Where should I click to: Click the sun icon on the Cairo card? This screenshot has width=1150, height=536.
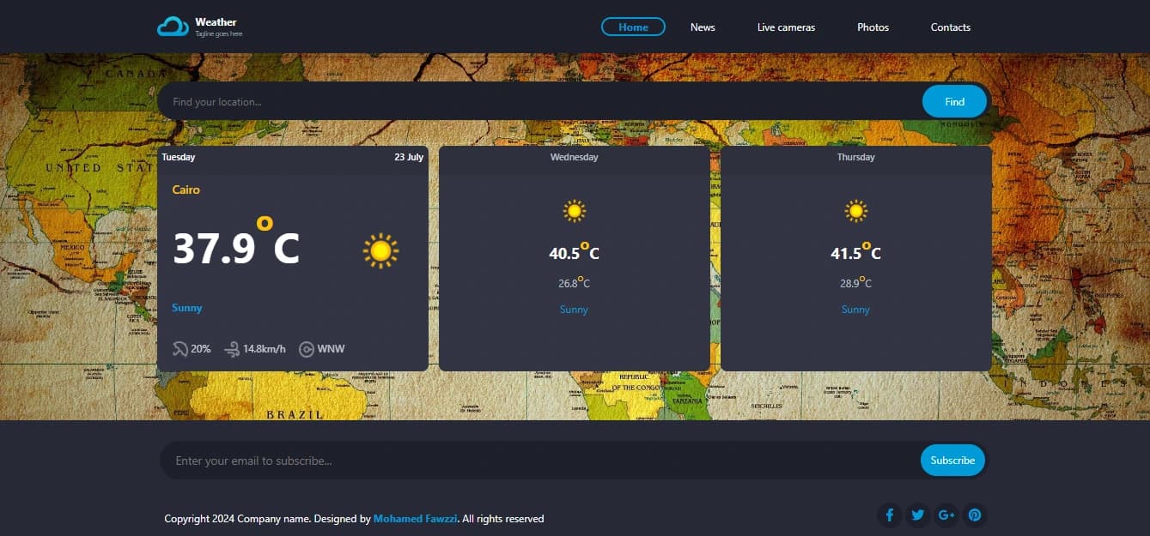click(380, 250)
